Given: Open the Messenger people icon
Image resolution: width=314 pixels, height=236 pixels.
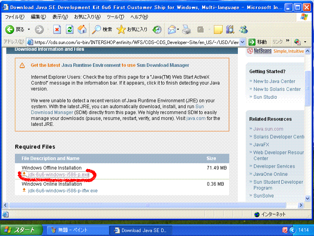Looking at the screenshot, I should [x=243, y=30].
